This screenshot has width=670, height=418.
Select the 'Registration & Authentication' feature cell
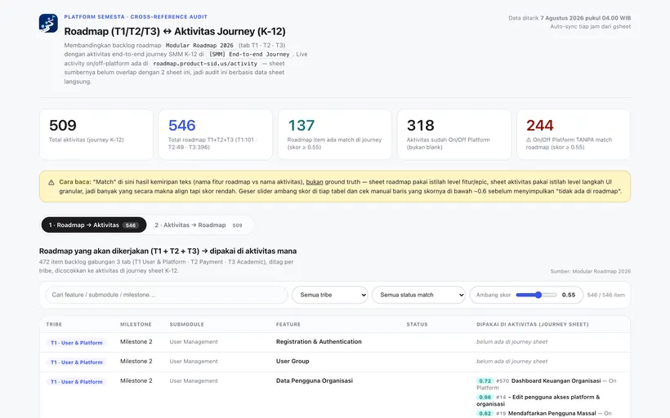(x=319, y=341)
